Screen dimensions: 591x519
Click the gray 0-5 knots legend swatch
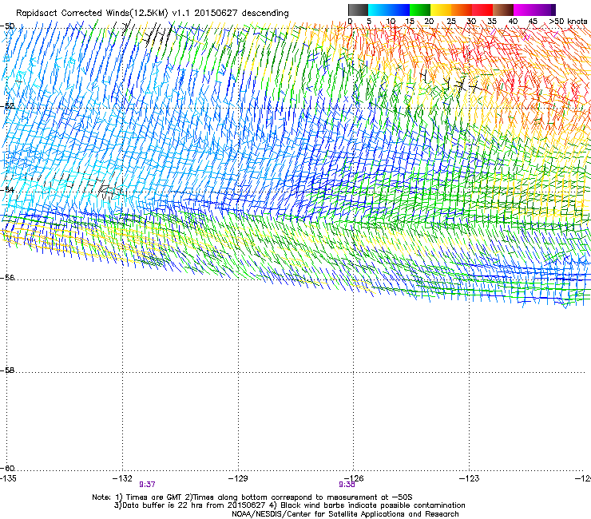tap(358, 10)
